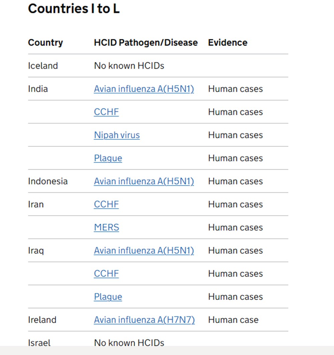
Task: Open the Plague link under Iraq
Action: (108, 297)
